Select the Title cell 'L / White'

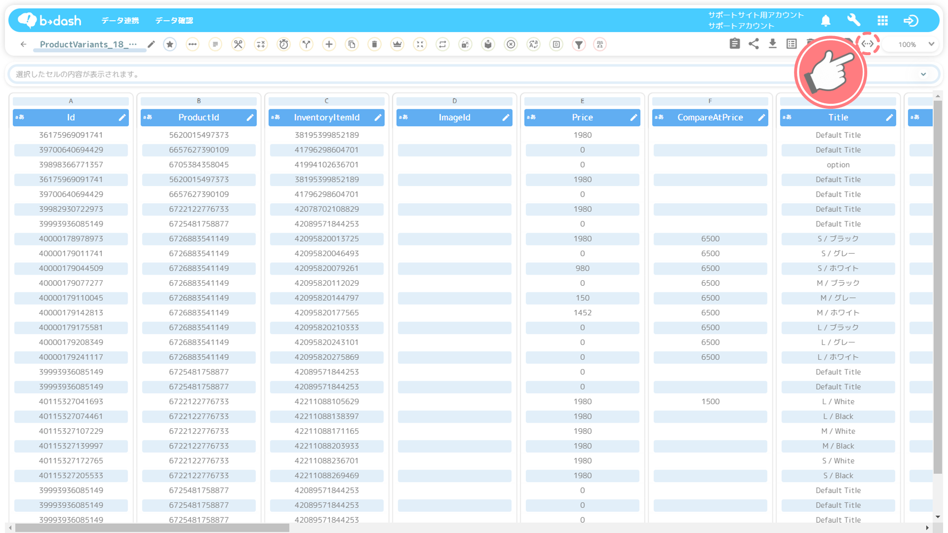838,402
